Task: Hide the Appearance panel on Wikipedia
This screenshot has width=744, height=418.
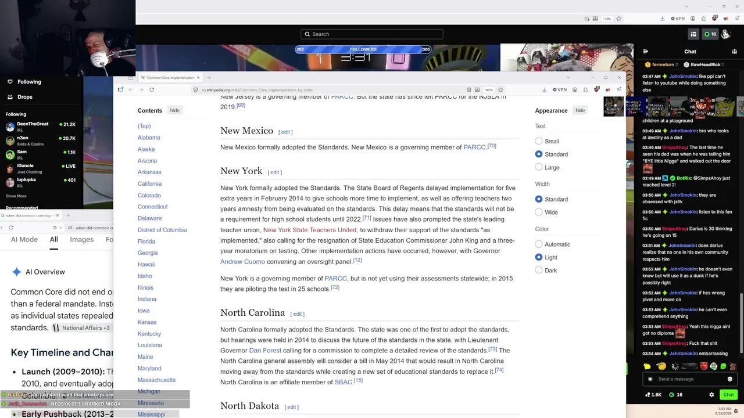Action: (580, 110)
